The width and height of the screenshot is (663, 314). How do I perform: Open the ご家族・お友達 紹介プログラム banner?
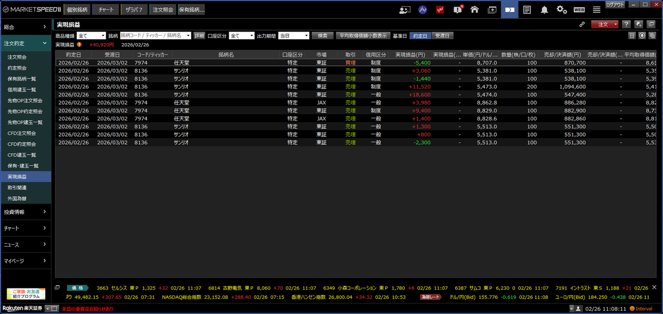coord(25,294)
